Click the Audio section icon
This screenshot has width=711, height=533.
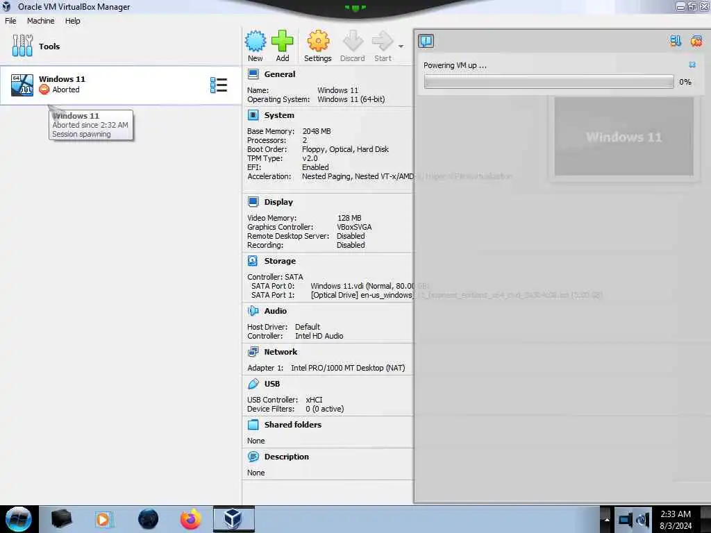point(253,311)
